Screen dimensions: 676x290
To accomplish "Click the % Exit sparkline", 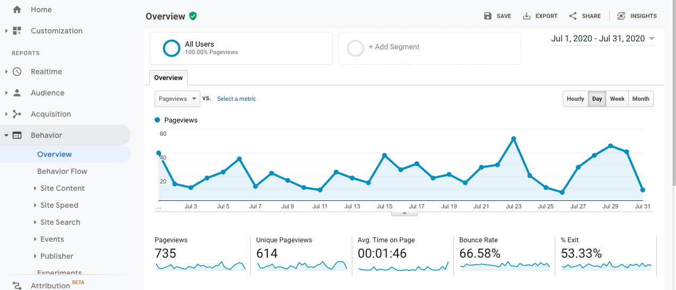I will point(606,266).
